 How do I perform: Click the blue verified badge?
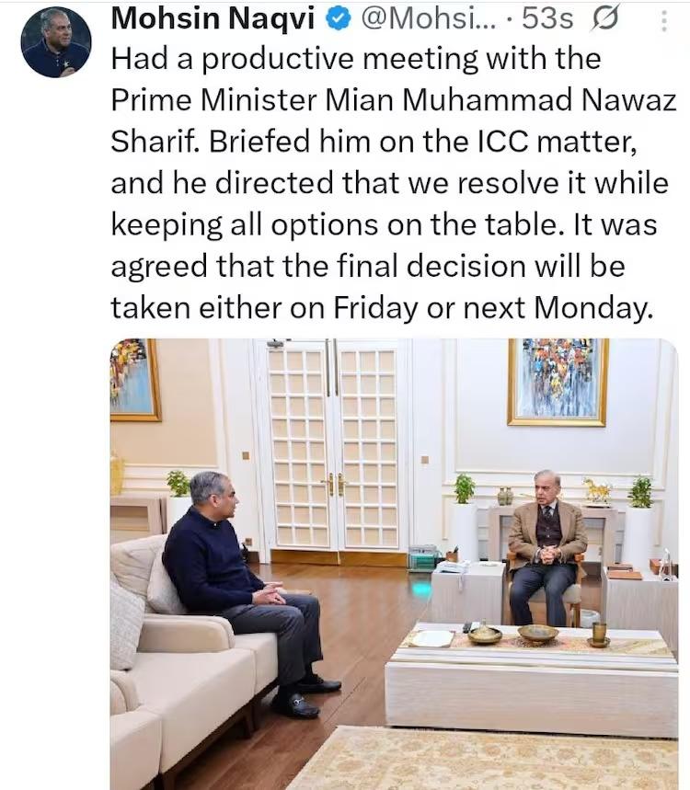338,19
